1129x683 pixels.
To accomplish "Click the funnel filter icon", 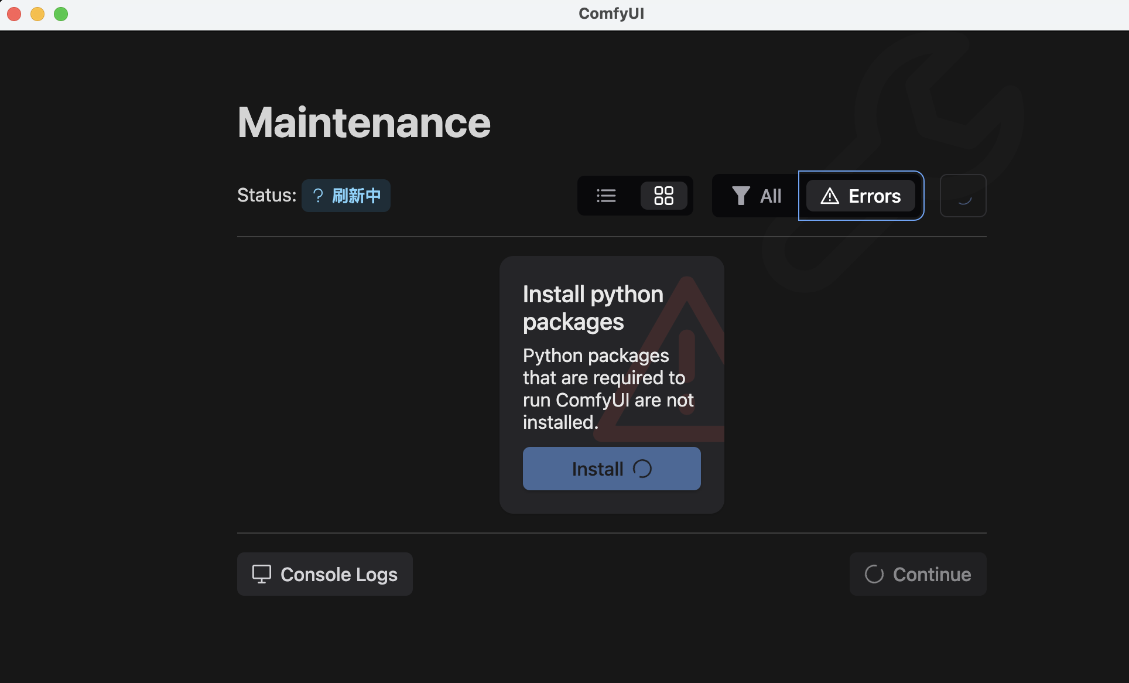I will point(741,196).
